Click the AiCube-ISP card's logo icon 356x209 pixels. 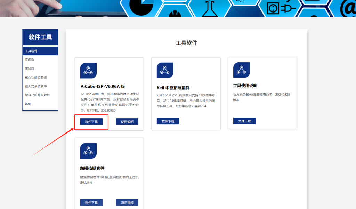coord(88,70)
